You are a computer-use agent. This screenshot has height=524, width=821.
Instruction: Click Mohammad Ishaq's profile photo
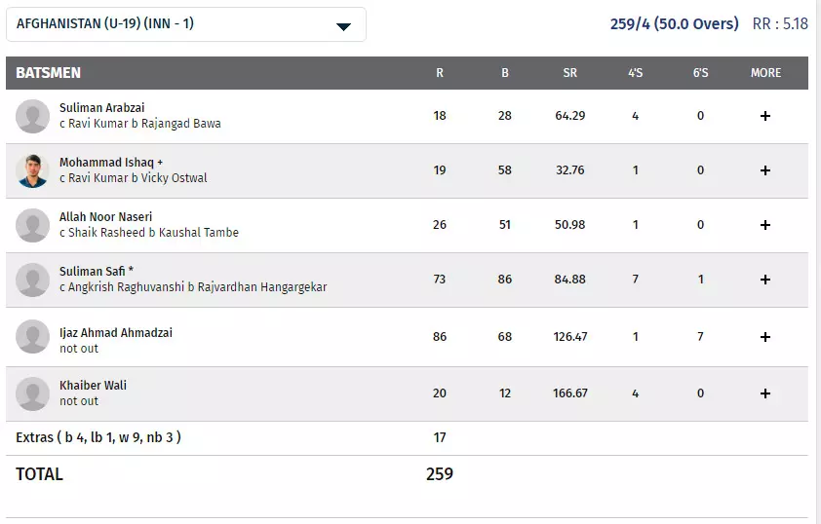(x=32, y=171)
